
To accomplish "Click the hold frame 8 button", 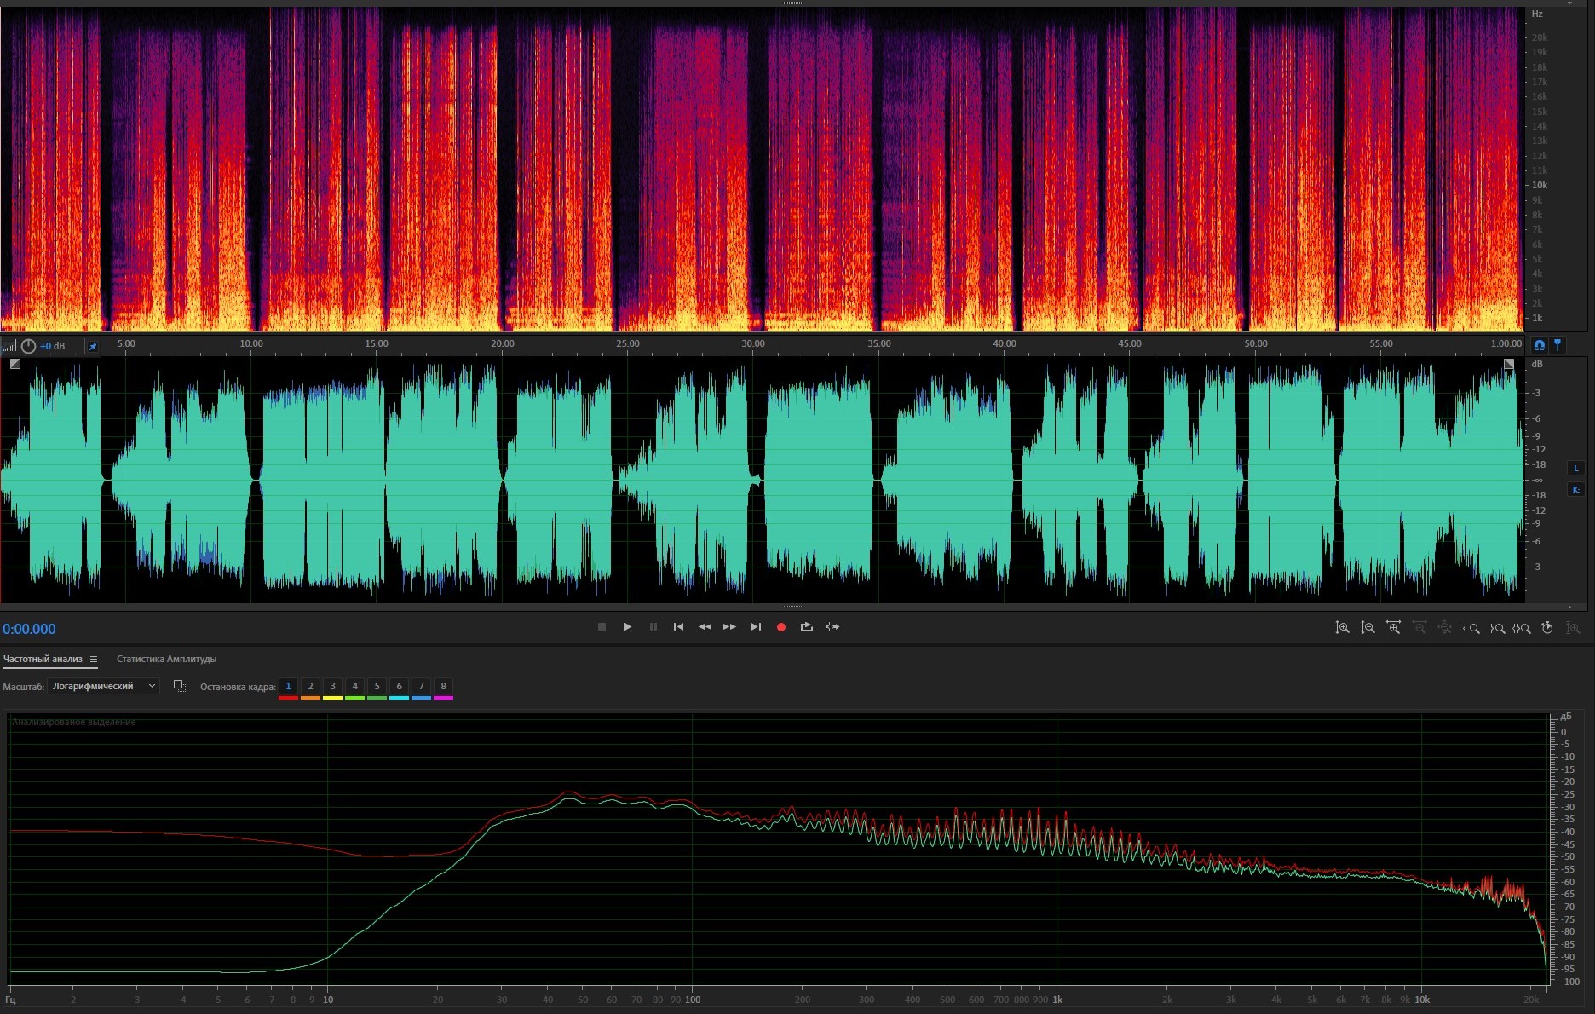I will (443, 686).
